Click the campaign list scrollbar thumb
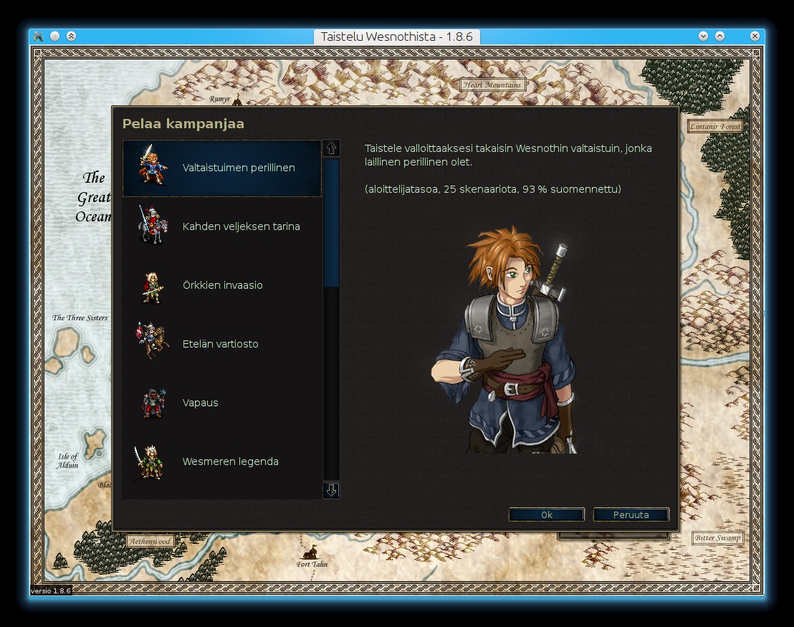 [331, 223]
